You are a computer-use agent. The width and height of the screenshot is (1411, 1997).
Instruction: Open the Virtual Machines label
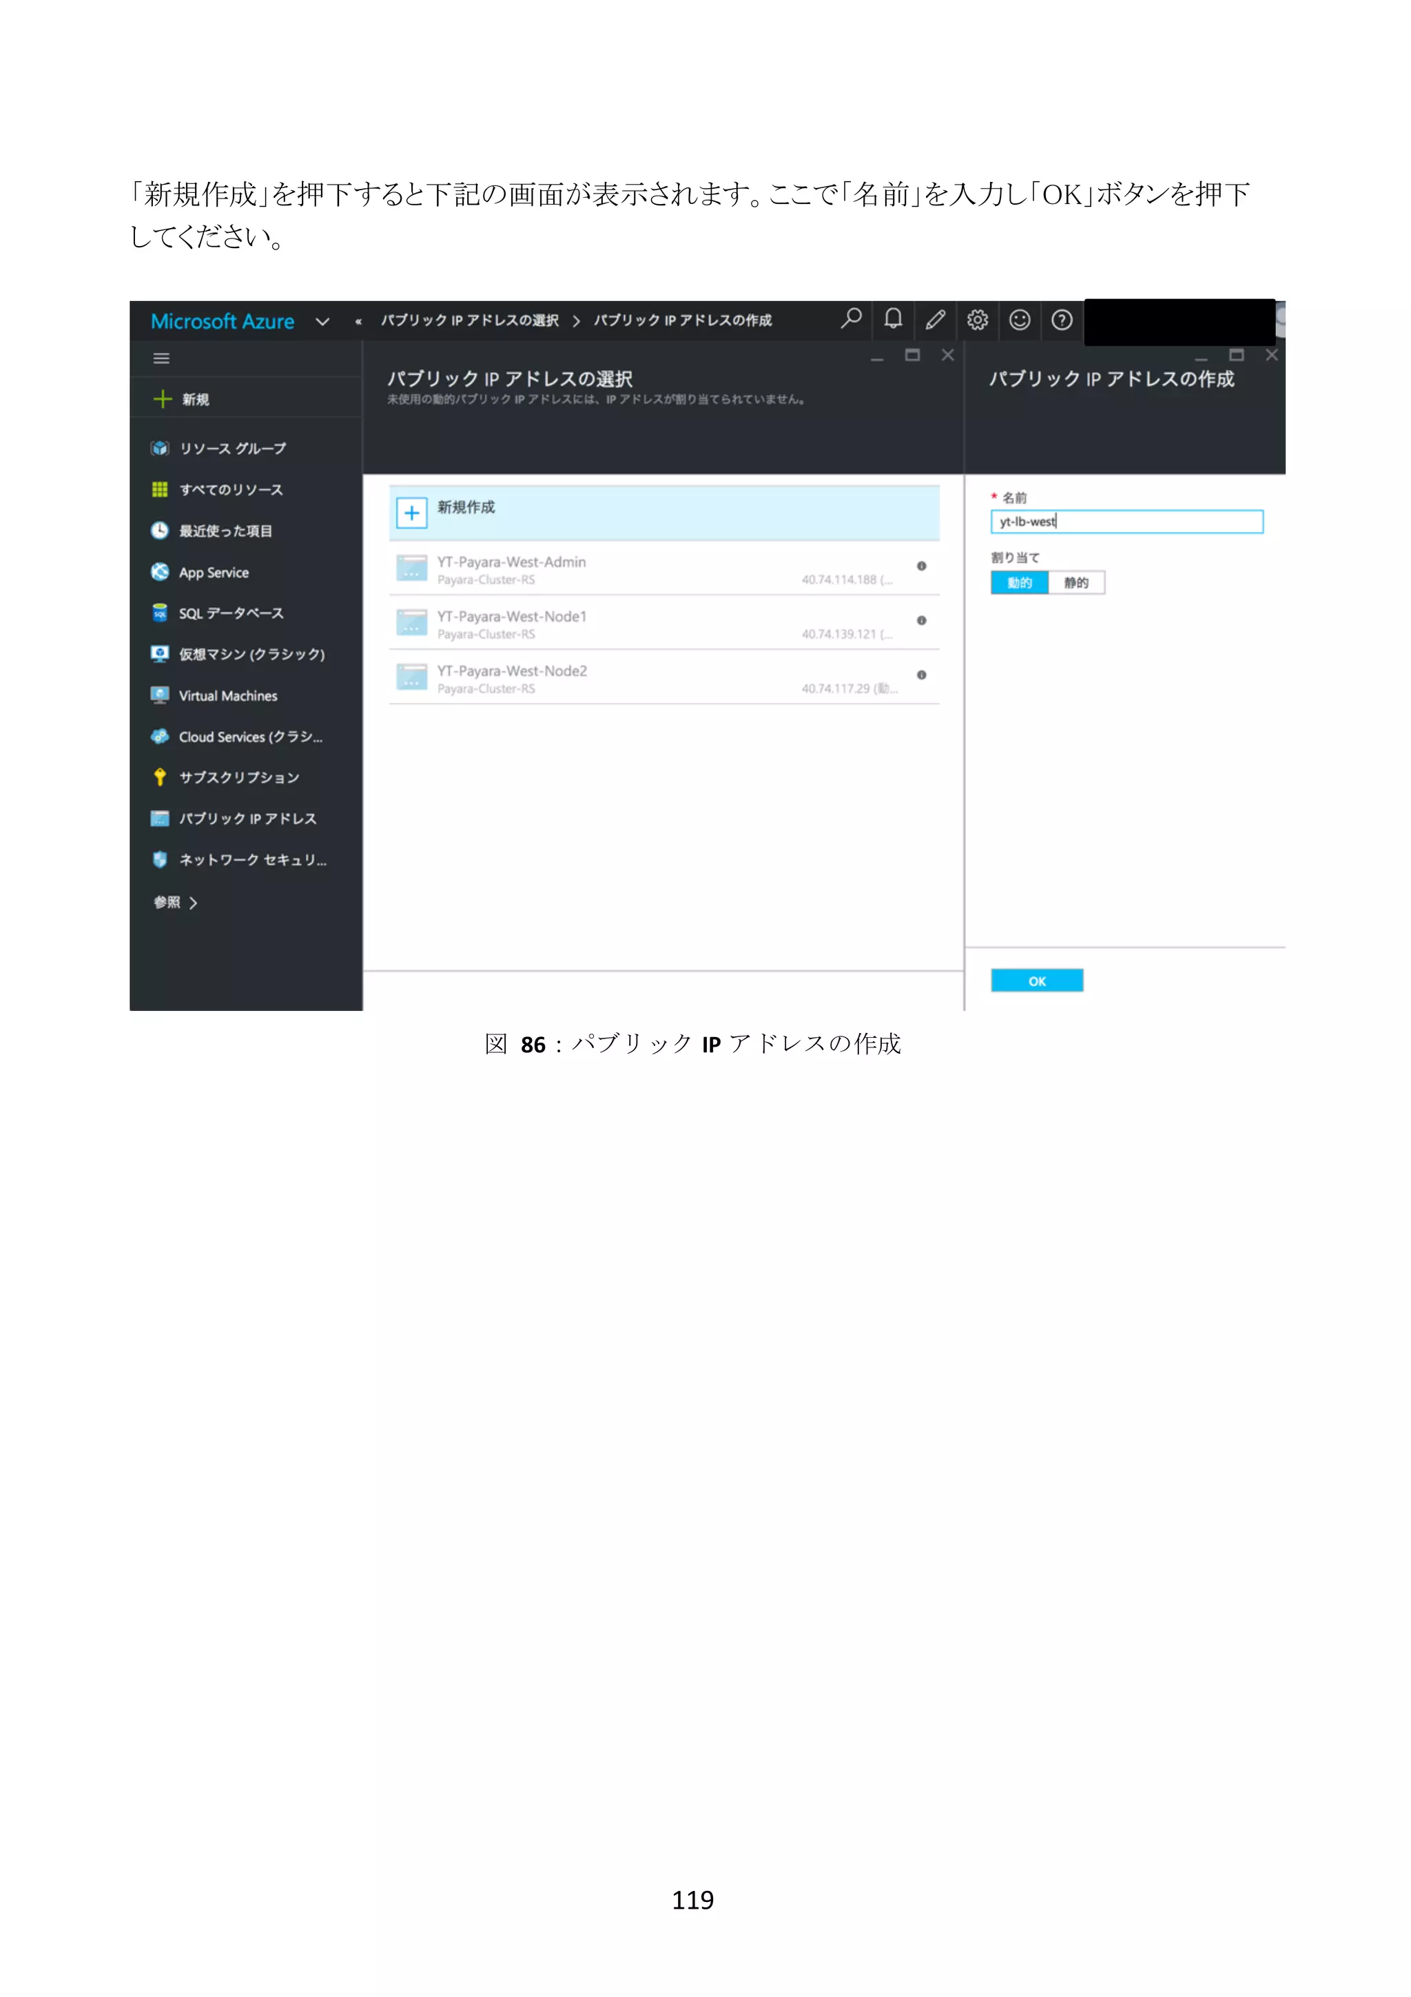pos(229,696)
